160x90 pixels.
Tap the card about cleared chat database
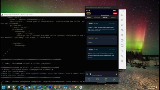click(x=102, y=53)
